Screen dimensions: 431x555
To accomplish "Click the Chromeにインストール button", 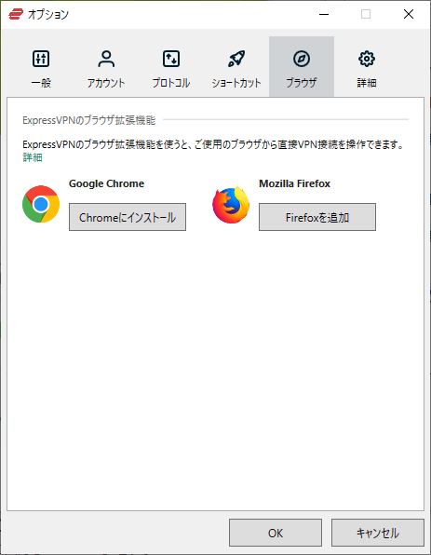I will point(128,217).
